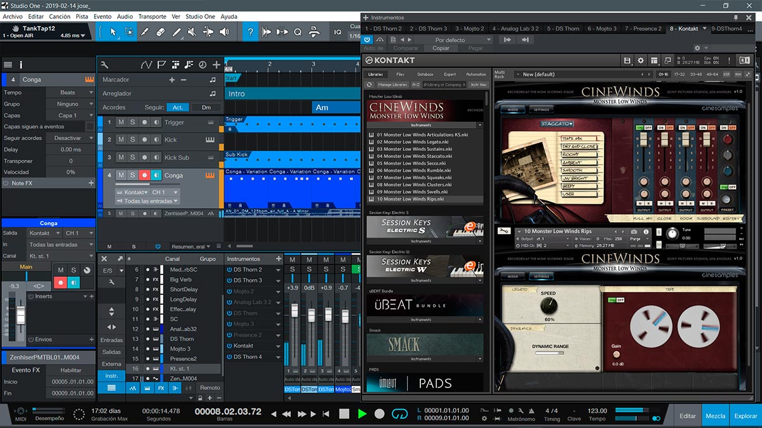Disable record arm on Conga track

point(145,175)
